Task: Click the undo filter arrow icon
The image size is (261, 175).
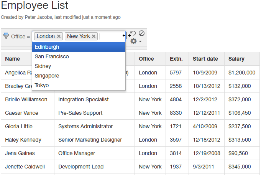Action: tap(133, 34)
